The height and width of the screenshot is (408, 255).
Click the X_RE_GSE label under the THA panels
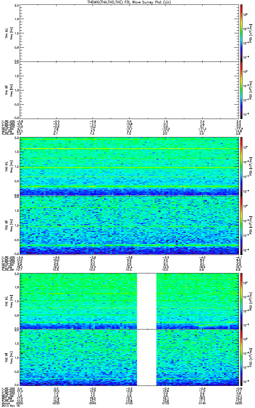coord(8,121)
